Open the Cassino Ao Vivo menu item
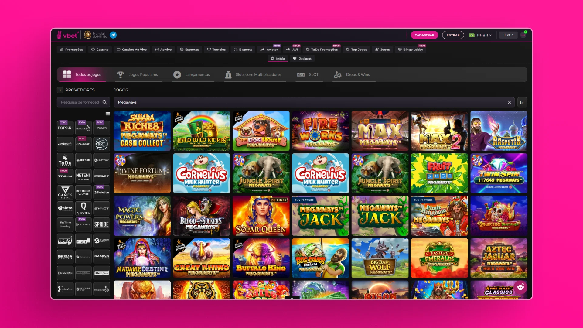Image resolution: width=583 pixels, height=328 pixels. 132,50
